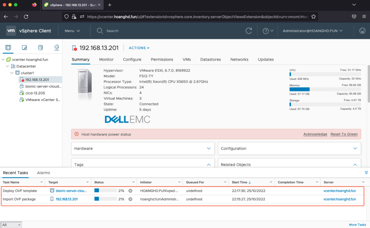Image resolution: width=370 pixels, height=228 pixels.
Task: Cancel the Deploy OVF template task
Action: pos(130,191)
